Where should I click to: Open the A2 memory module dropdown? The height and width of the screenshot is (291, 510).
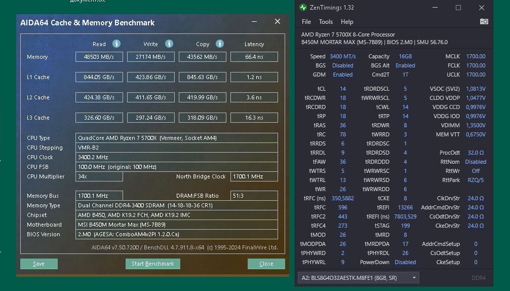[x=359, y=278]
